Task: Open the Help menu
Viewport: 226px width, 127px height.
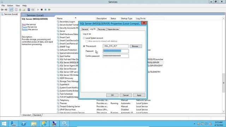Action: click(x=24, y=6)
